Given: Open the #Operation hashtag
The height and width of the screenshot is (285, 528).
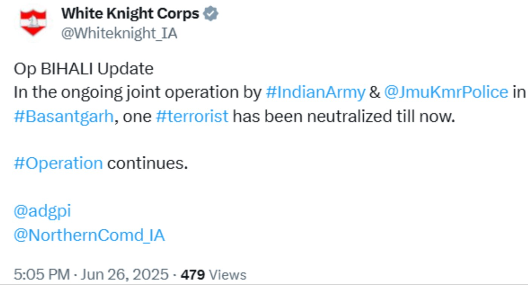Looking at the screenshot, I should coord(58,164).
